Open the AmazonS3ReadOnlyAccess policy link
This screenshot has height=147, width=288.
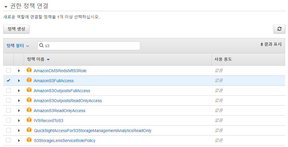[x=59, y=111]
